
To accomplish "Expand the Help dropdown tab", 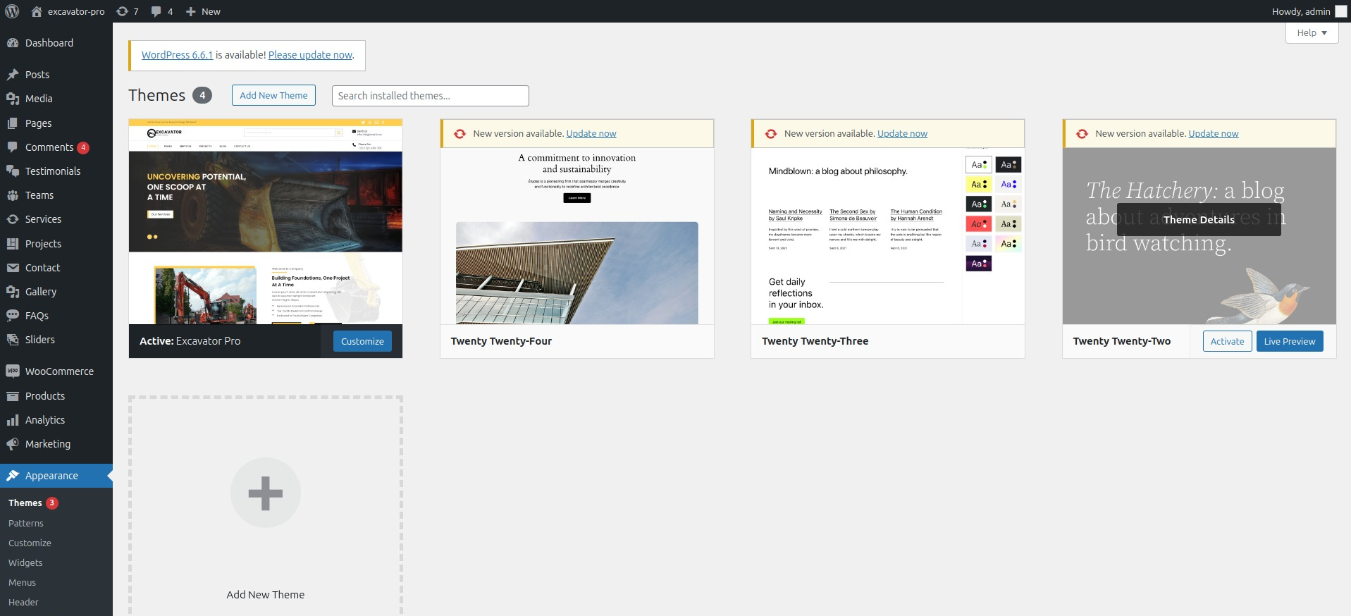I will (x=1312, y=33).
